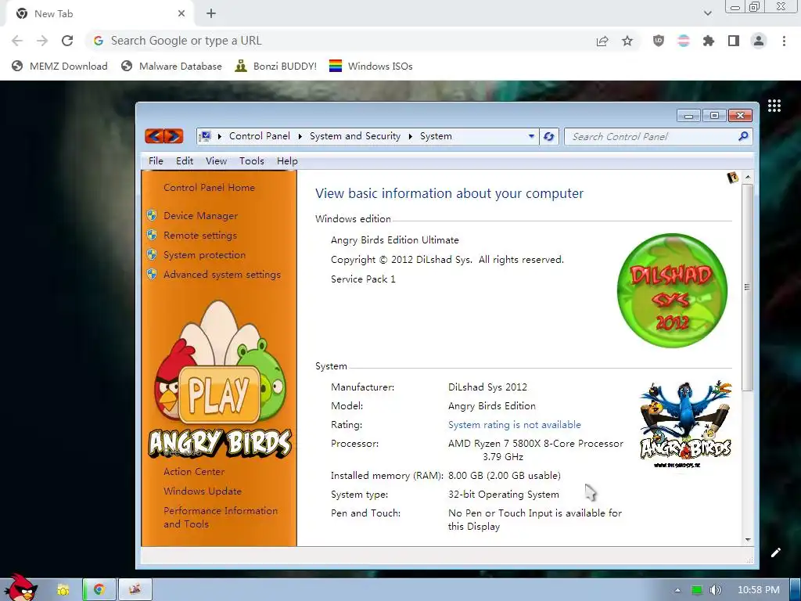The image size is (801, 601).
Task: Open Malware Database bookmark
Action: (171, 66)
